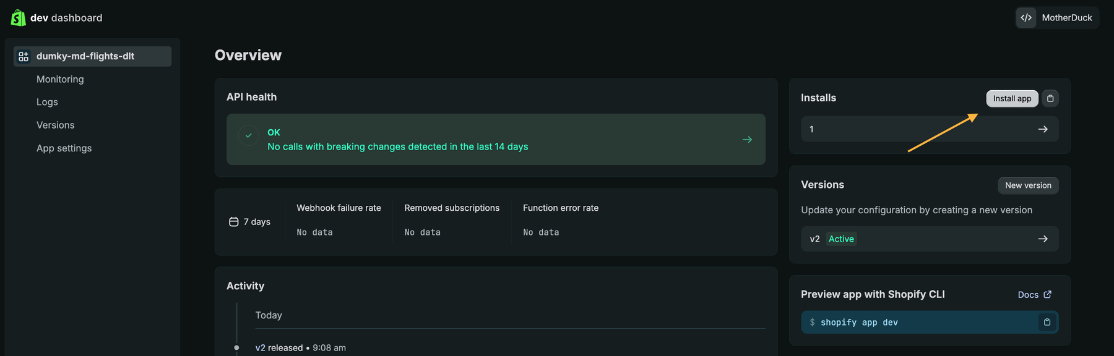This screenshot has height=356, width=1114.
Task: Open the installs list arrow
Action: tap(1043, 129)
